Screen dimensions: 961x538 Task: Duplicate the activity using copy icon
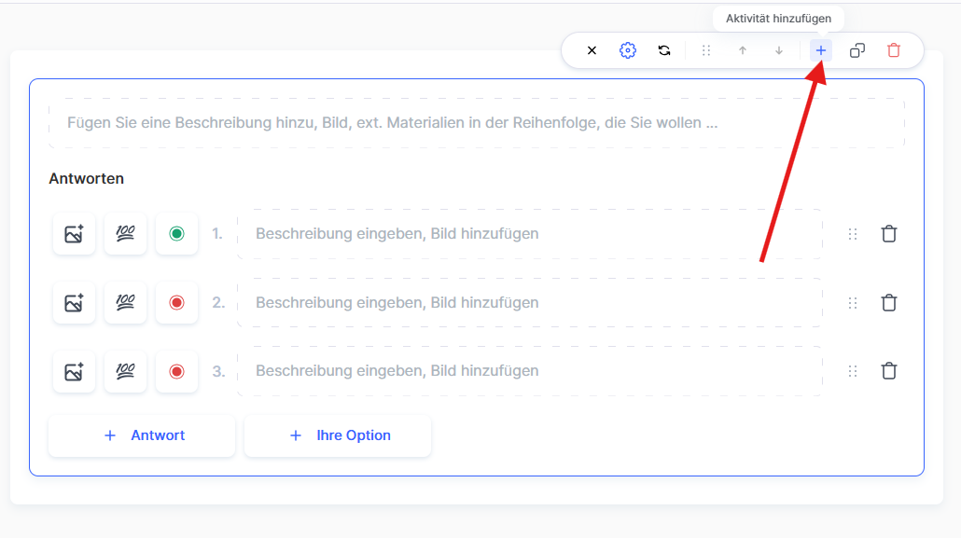857,50
